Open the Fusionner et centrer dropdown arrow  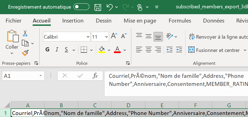[x=245, y=50]
